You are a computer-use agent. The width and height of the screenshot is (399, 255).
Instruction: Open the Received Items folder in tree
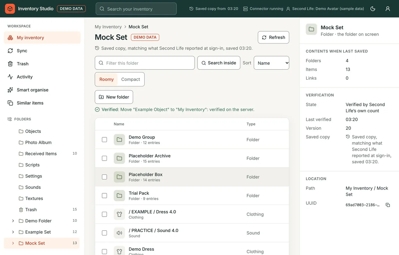click(42, 154)
